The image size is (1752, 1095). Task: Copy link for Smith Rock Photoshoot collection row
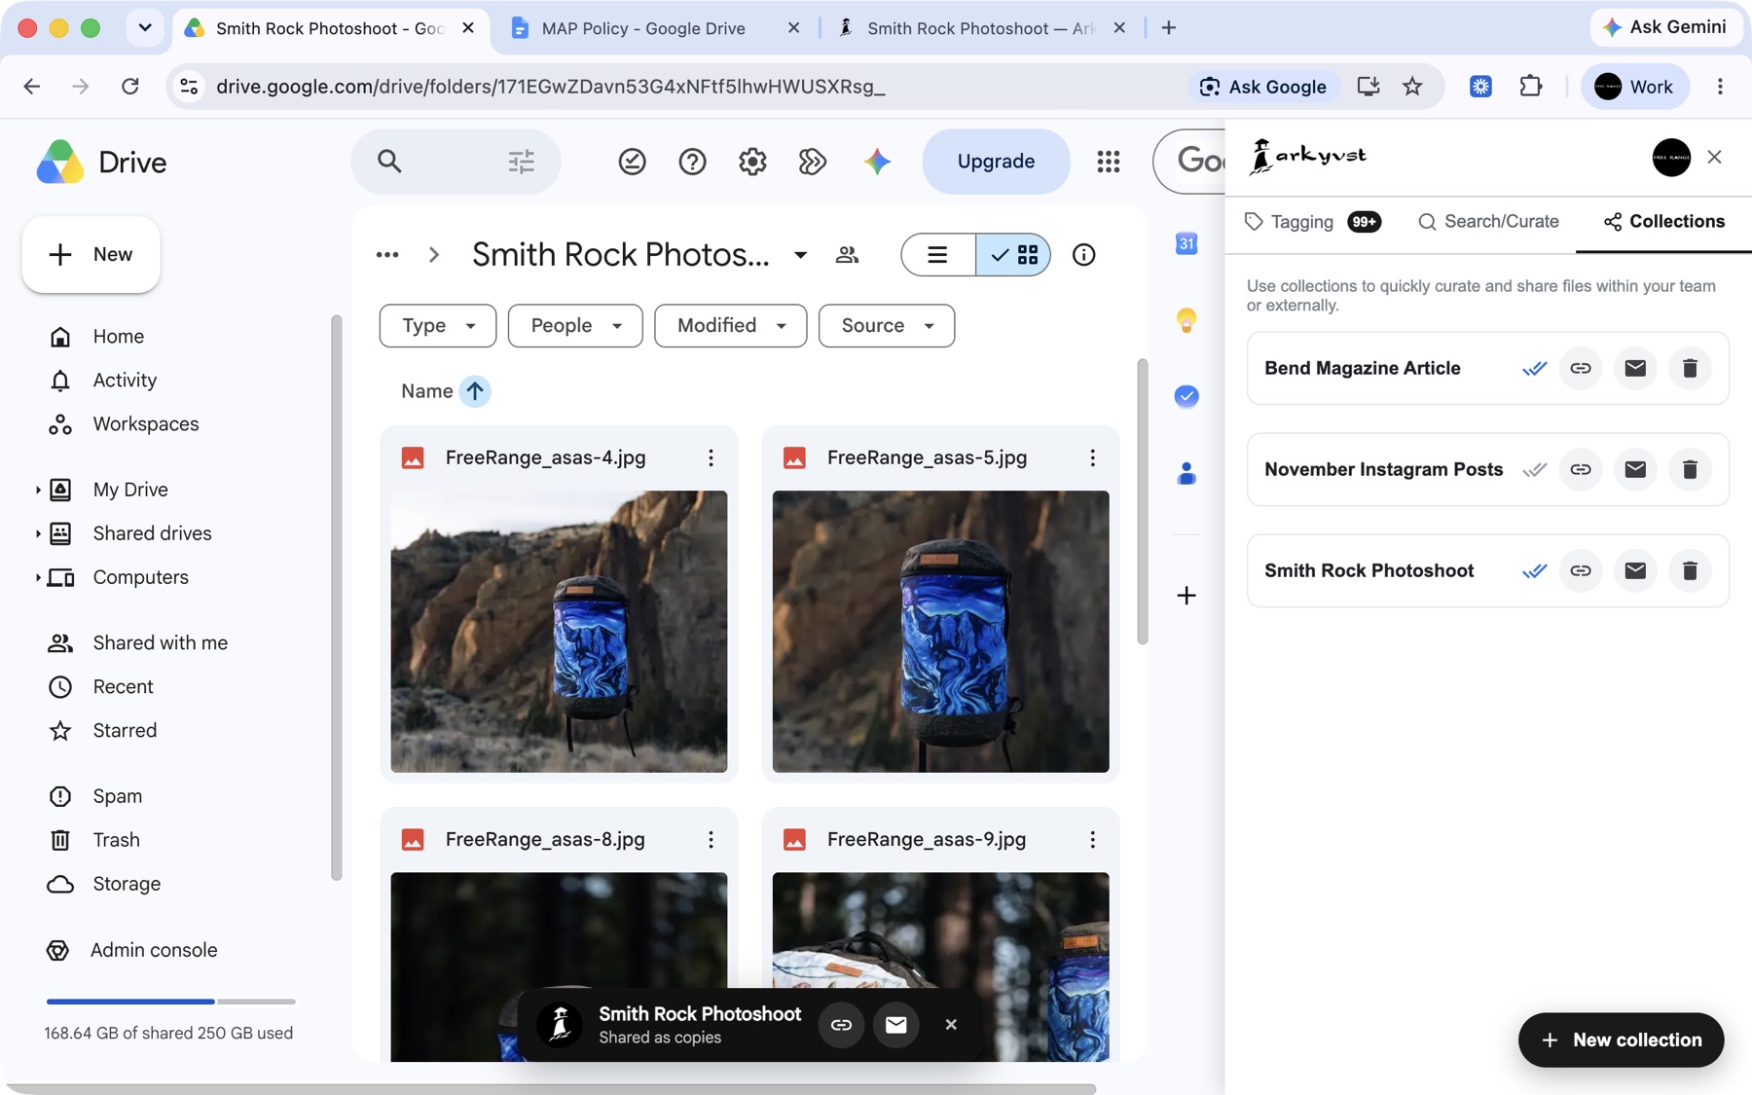tap(1580, 570)
